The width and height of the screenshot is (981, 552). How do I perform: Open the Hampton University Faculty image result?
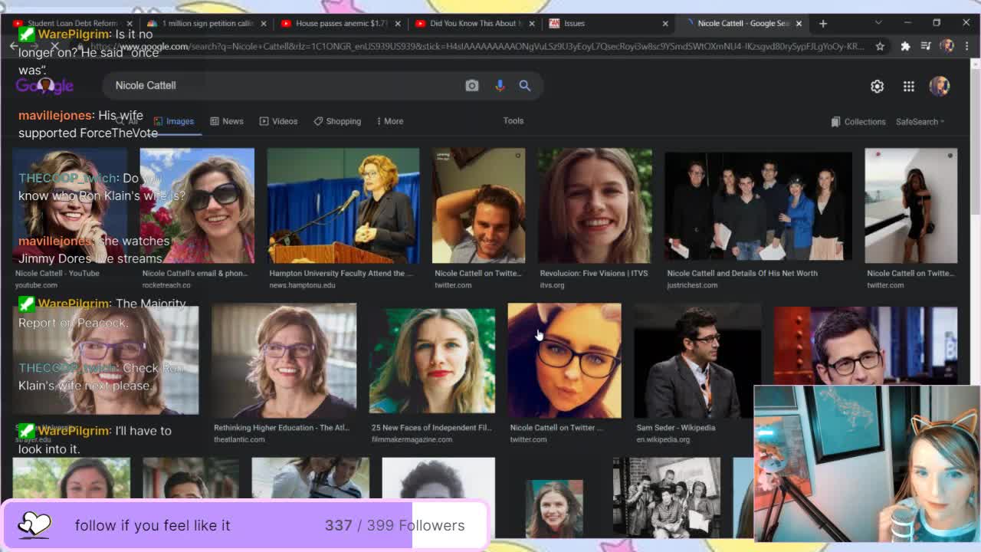[x=343, y=205]
